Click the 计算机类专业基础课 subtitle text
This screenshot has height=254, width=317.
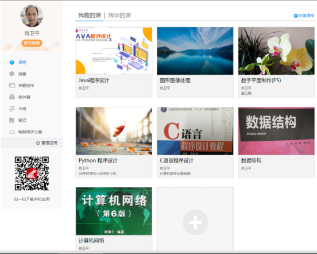click(x=175, y=174)
